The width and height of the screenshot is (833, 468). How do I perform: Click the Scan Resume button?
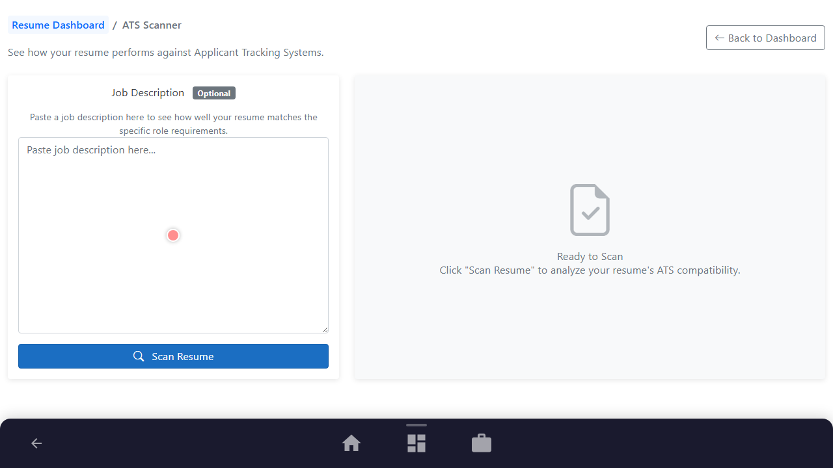tap(173, 356)
